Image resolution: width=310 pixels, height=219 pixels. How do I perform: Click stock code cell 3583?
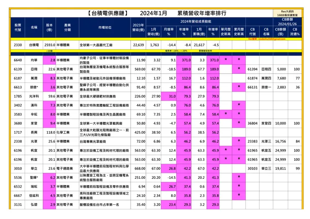coord(18,114)
